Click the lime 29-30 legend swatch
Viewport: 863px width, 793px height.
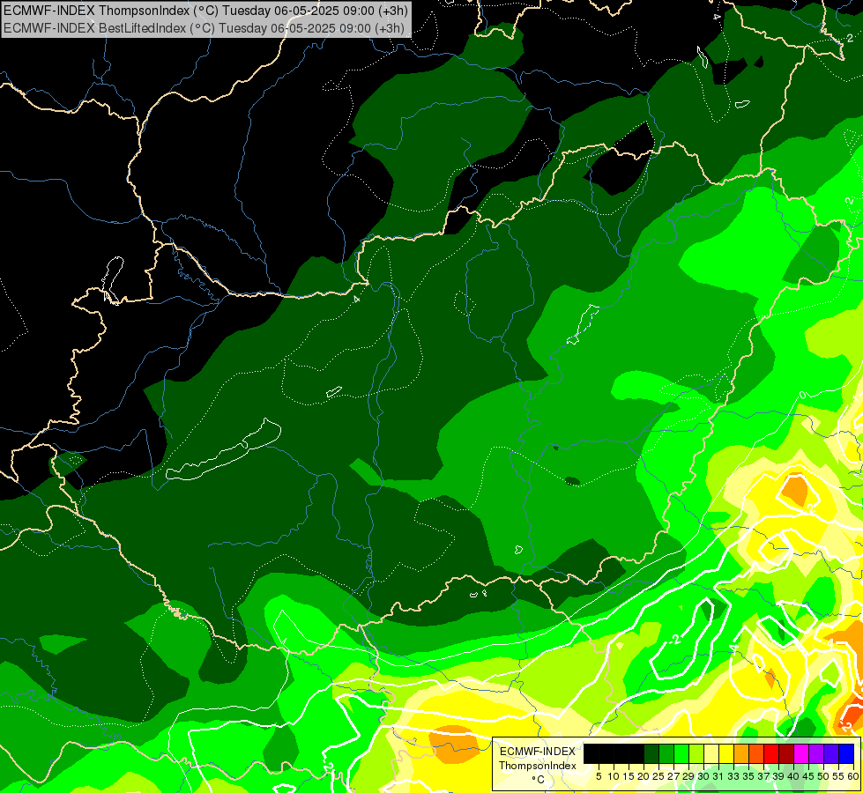[696, 753]
